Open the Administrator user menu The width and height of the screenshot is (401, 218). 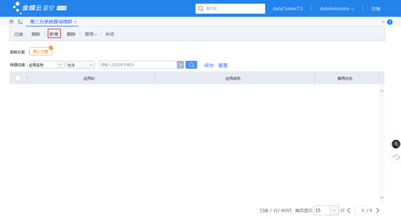[x=337, y=9]
